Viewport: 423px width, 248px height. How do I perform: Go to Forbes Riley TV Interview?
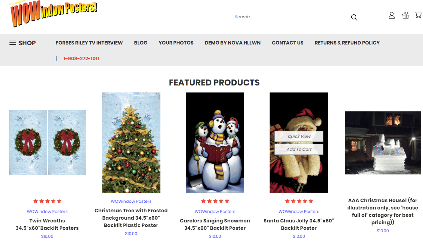click(89, 43)
